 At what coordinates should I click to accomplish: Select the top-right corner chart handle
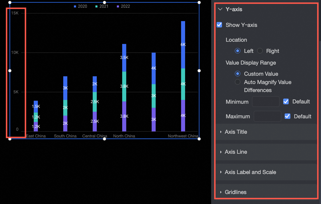point(199,3)
